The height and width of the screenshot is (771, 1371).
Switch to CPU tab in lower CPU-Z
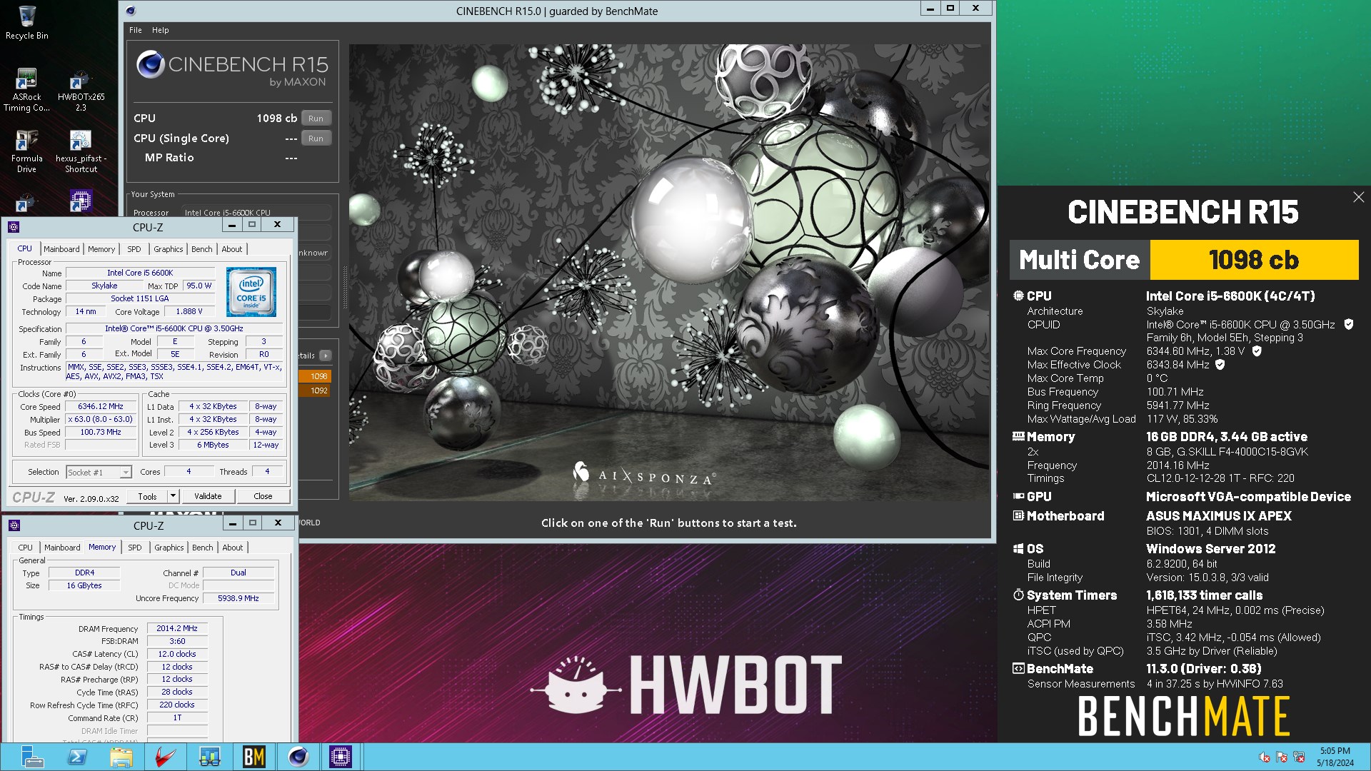26,548
